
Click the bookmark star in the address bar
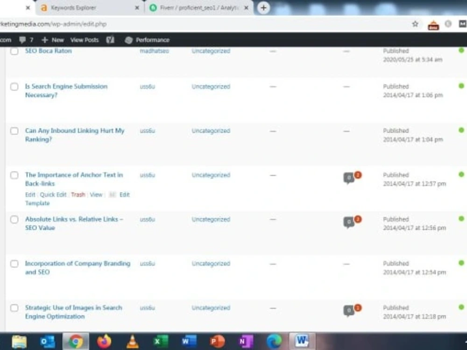tap(415, 24)
